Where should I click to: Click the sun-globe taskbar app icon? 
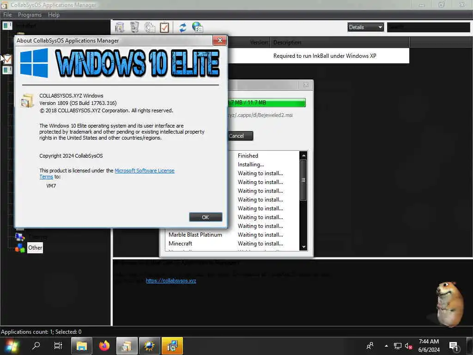pos(149,346)
